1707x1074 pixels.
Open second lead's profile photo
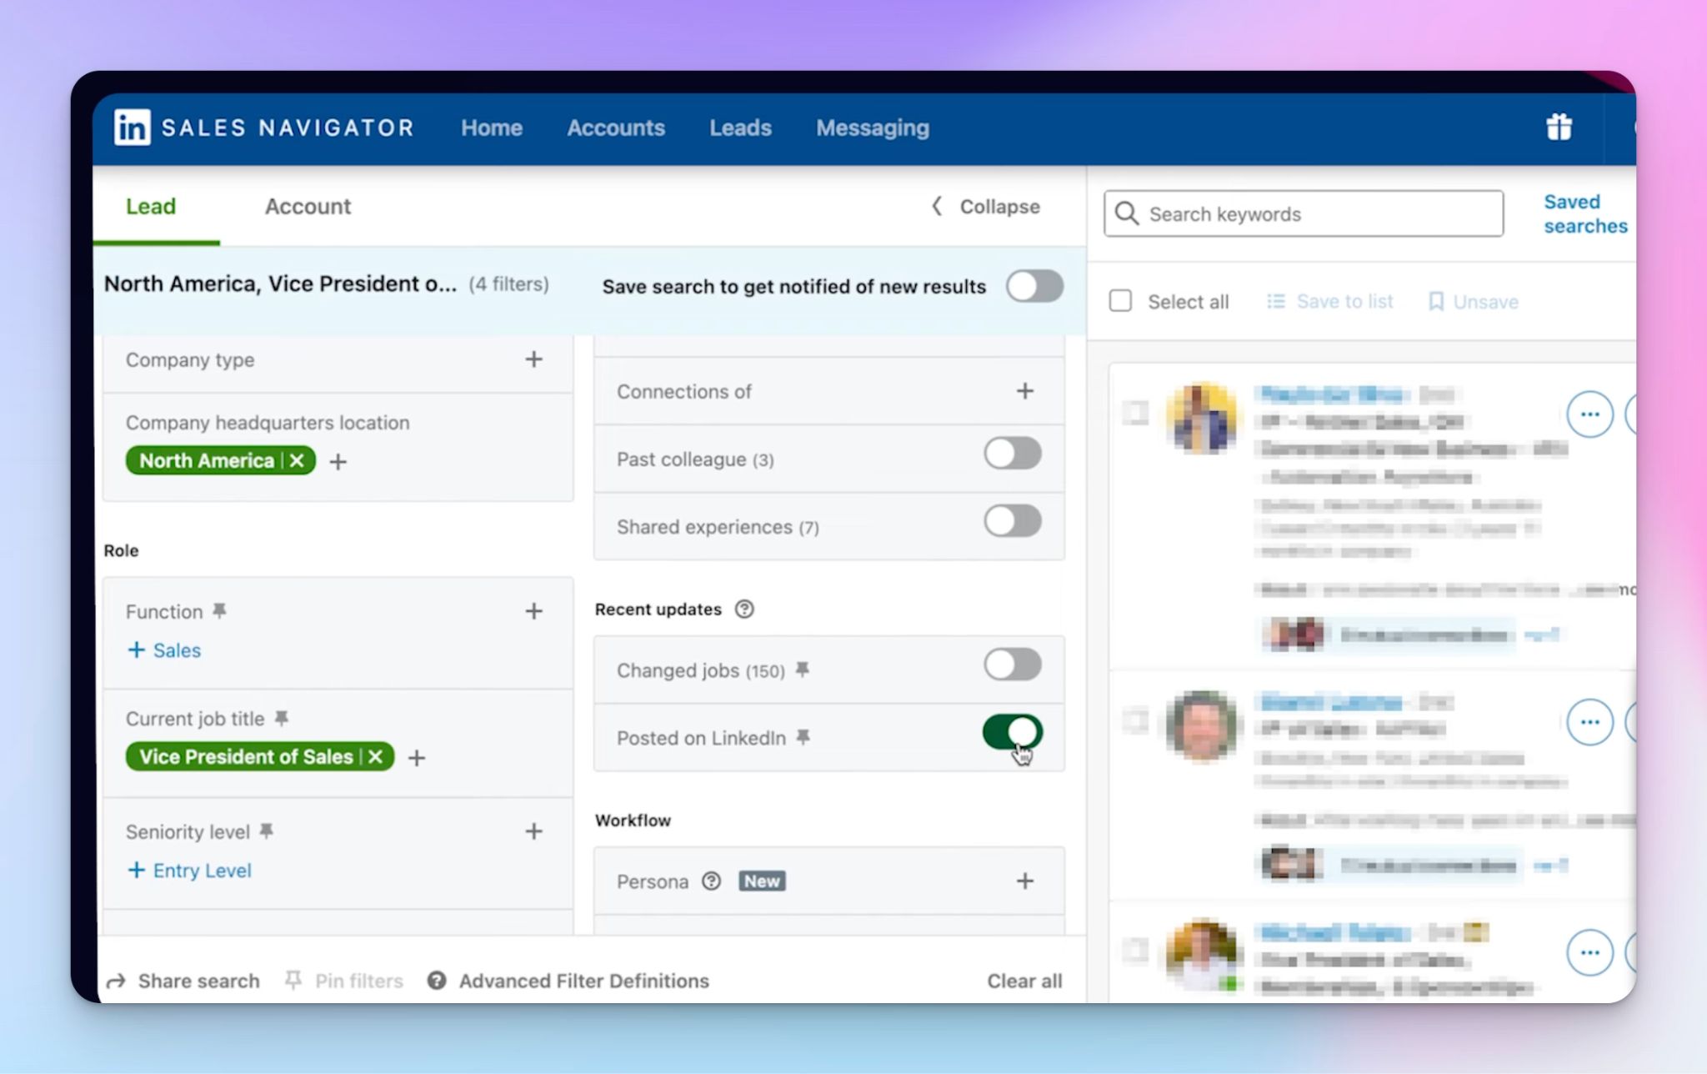point(1201,725)
